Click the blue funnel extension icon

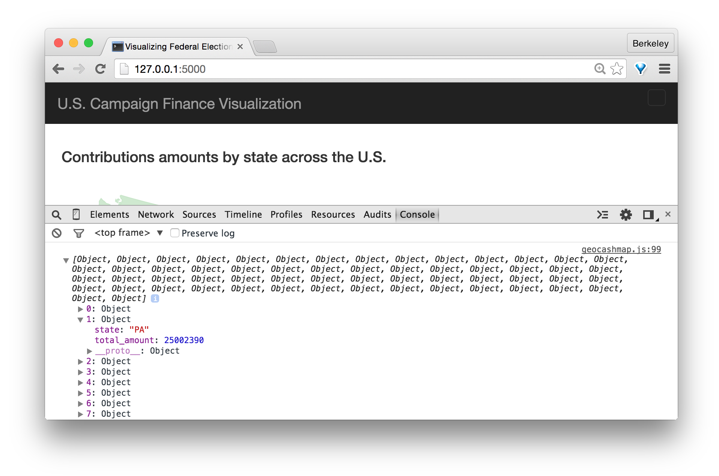[641, 69]
